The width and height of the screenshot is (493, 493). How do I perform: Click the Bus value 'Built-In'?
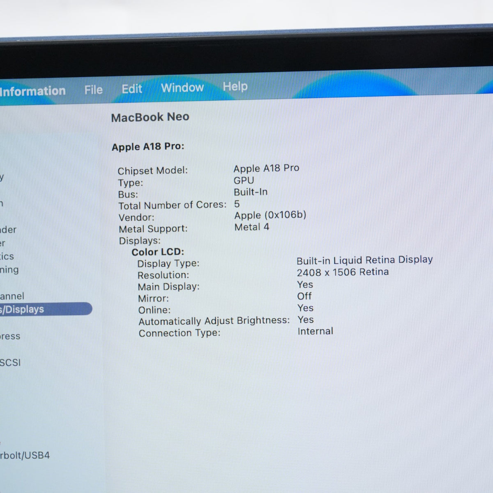[x=251, y=192]
